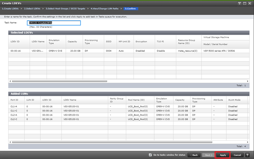Toggle Go to tasks window for status

coord(150,155)
